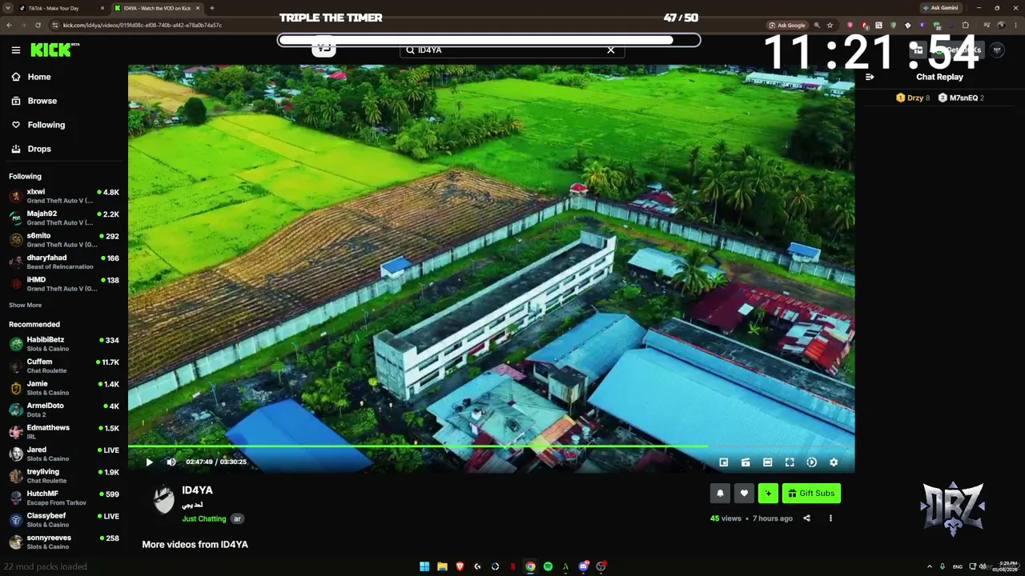
Task: Open Majah92's channel from Following
Action: pos(64,218)
